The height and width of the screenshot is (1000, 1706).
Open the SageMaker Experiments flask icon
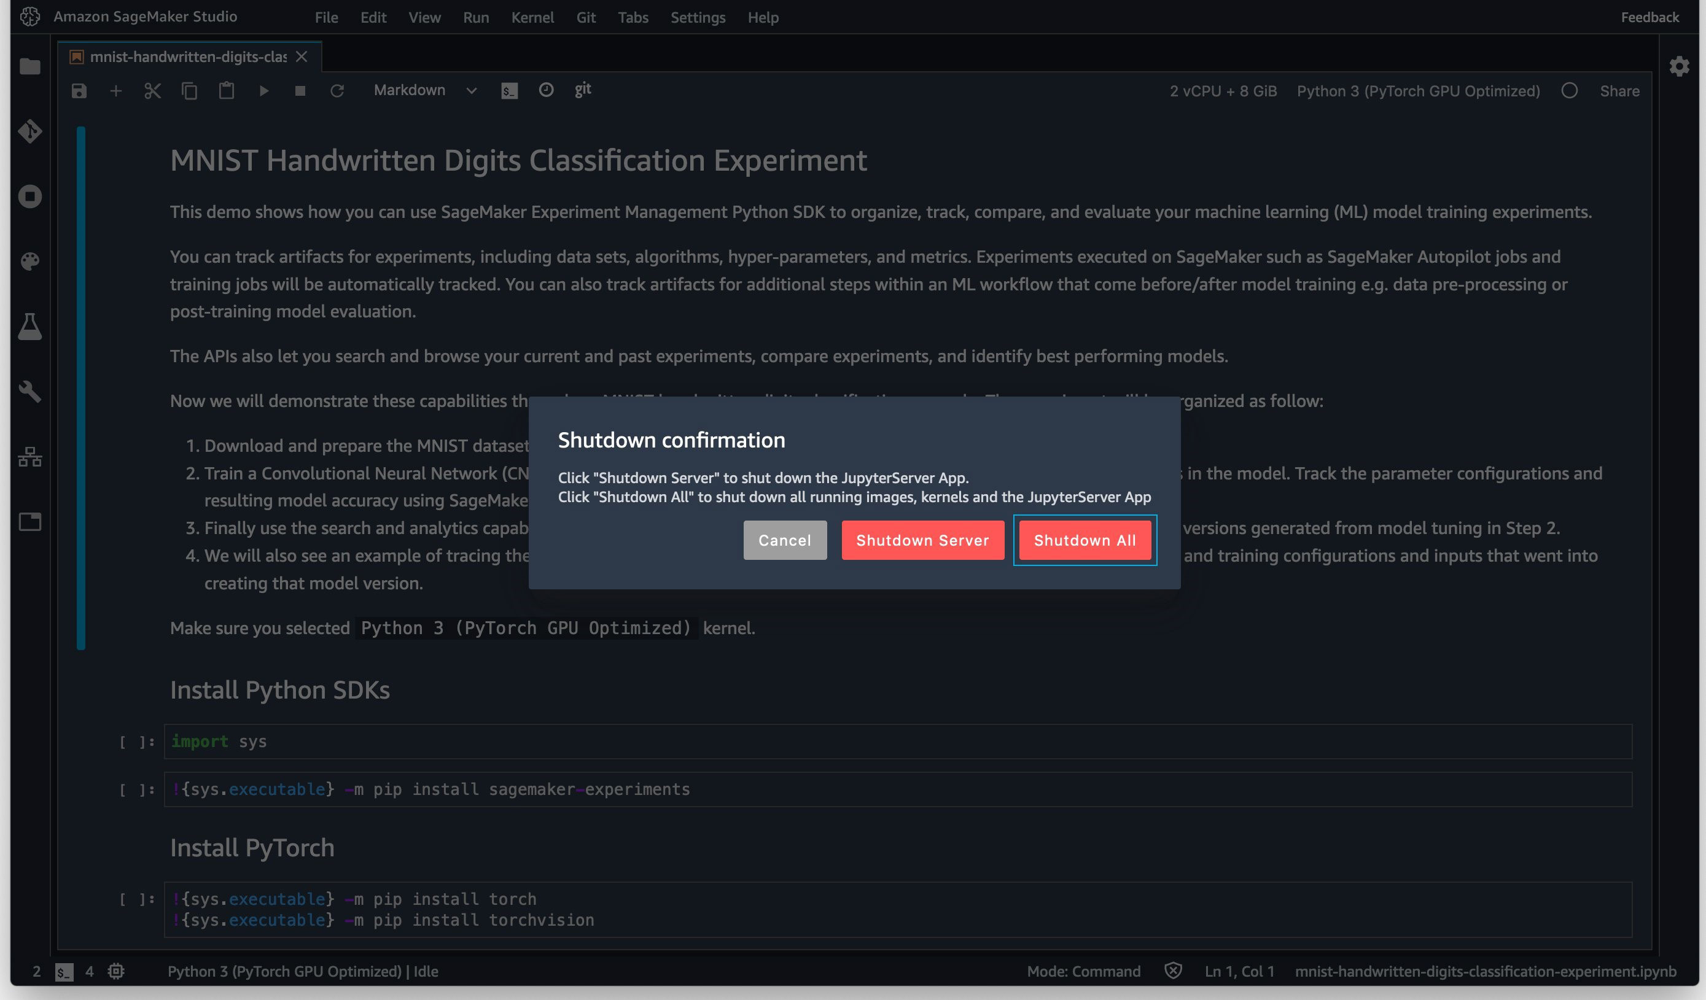coord(30,327)
